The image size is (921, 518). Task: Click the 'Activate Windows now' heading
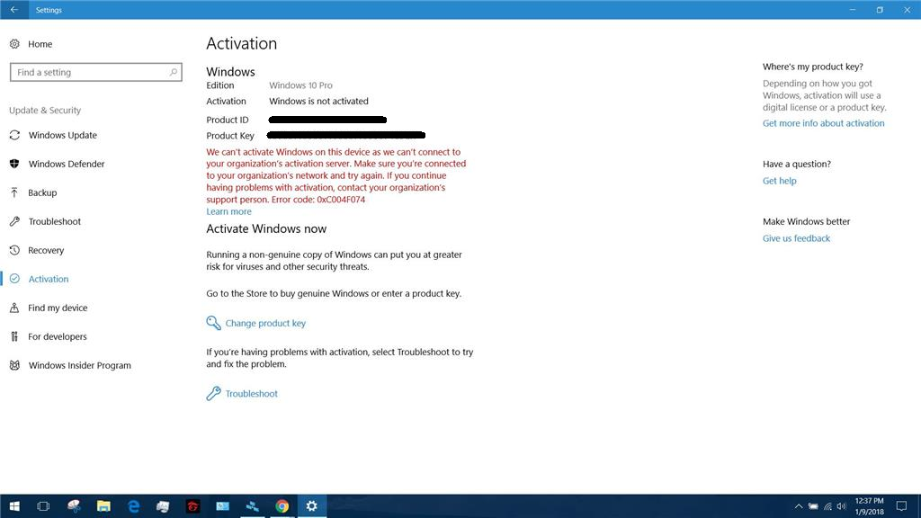pos(266,229)
